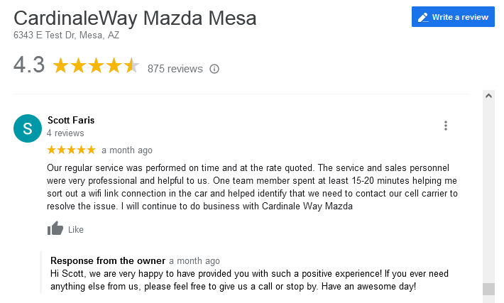504x303 pixels.
Task: Click the CardinaleWay Mazda Mesa title
Action: coord(135,18)
